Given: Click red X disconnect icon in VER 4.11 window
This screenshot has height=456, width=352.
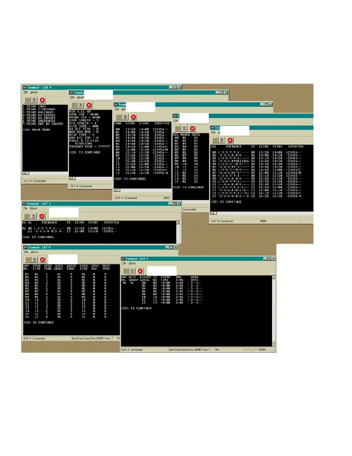Looking at the screenshot, I should click(89, 105).
